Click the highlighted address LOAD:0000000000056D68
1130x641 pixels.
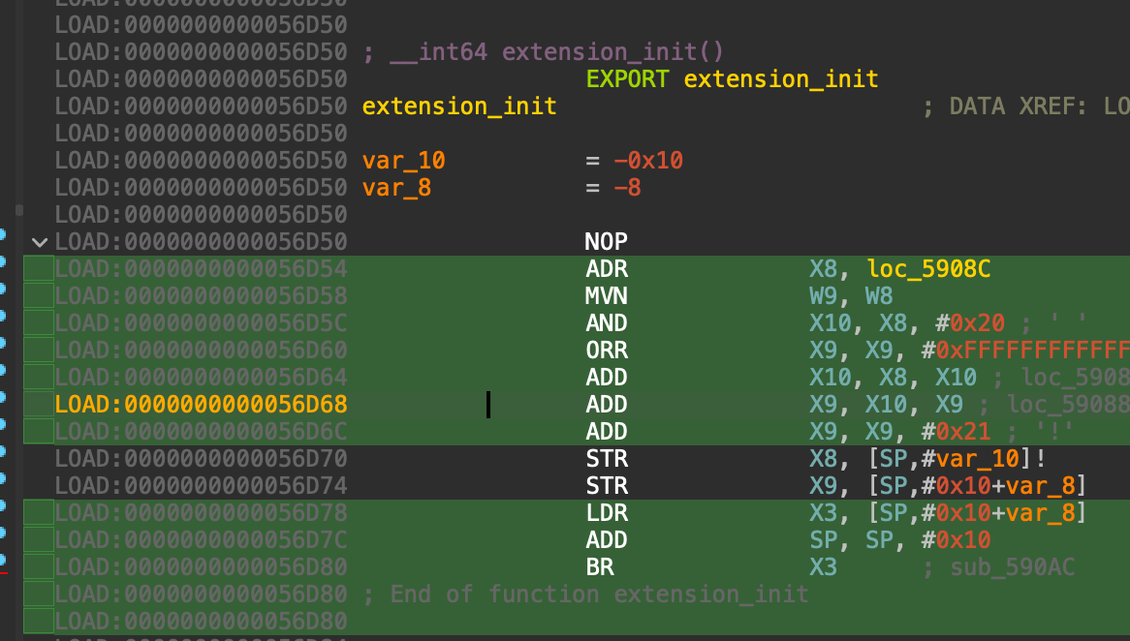click(x=202, y=405)
